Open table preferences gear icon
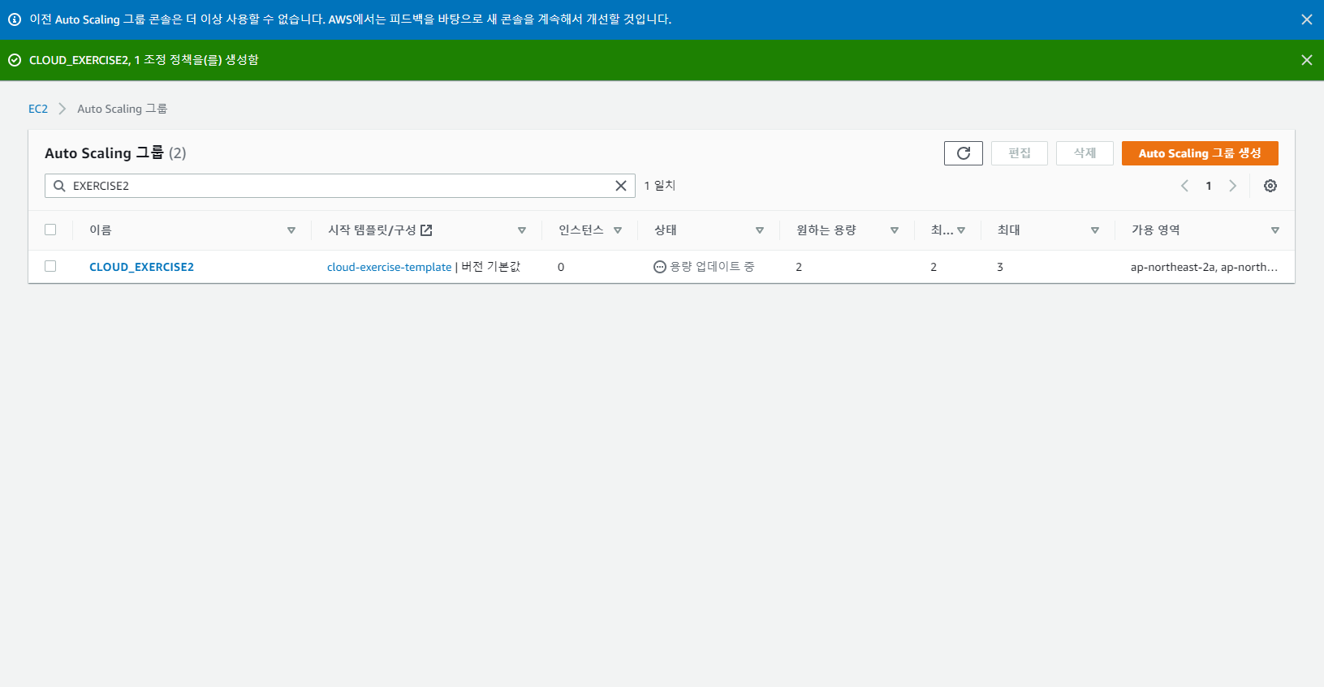This screenshot has width=1324, height=687. (1270, 186)
